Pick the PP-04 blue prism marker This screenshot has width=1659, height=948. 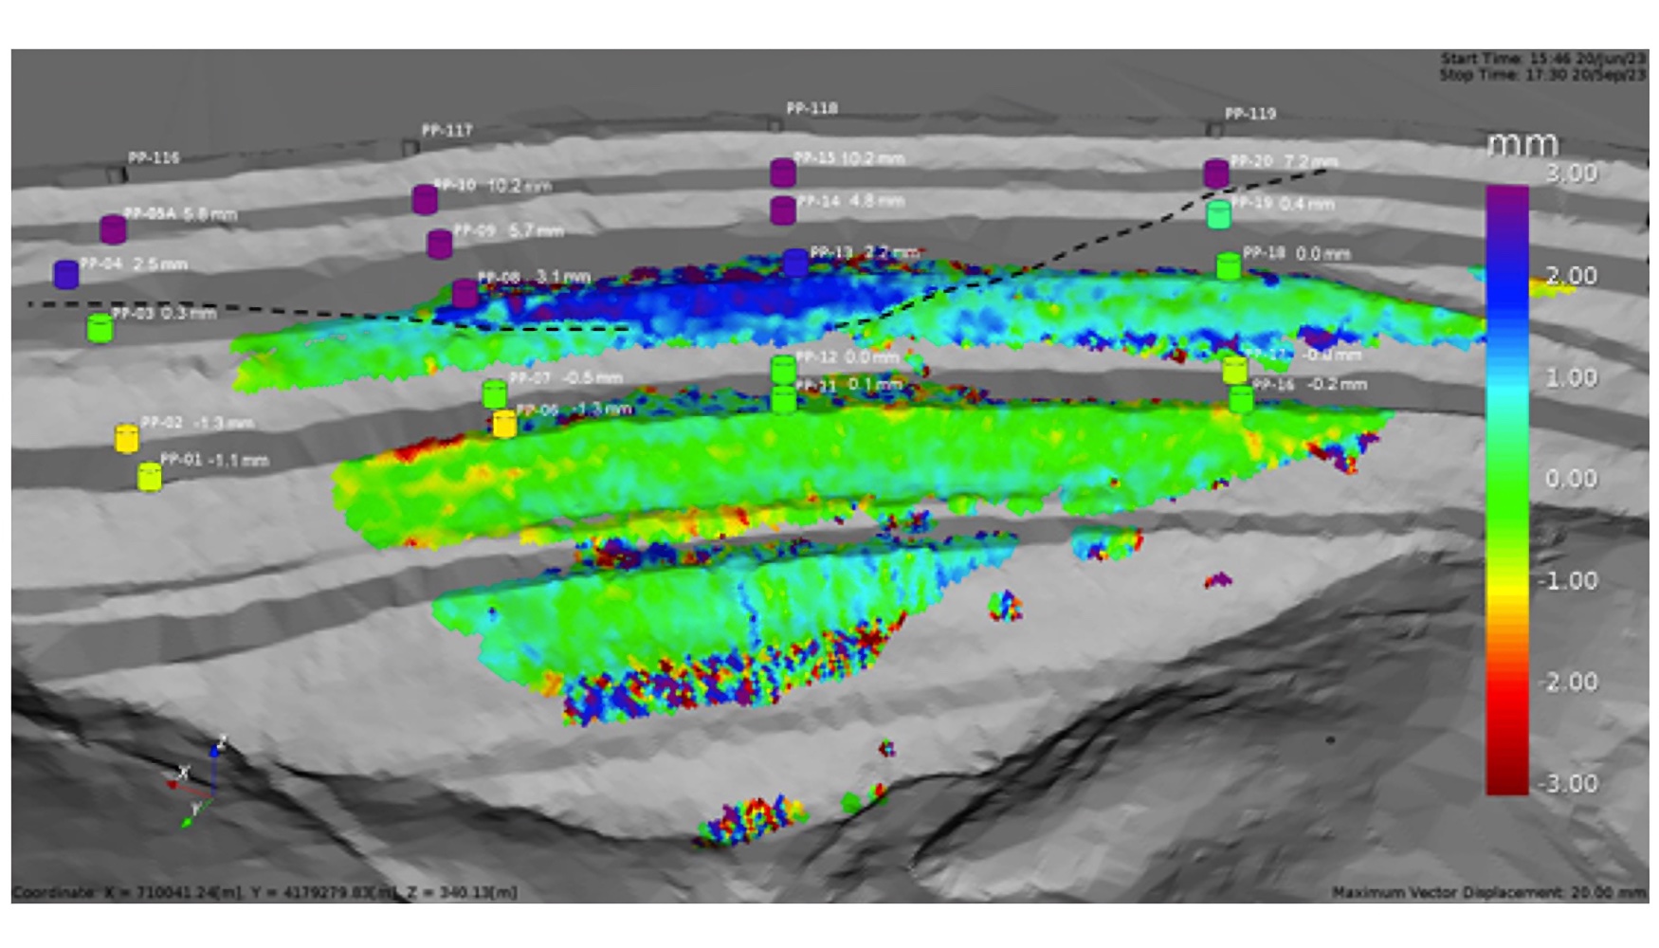tap(65, 275)
